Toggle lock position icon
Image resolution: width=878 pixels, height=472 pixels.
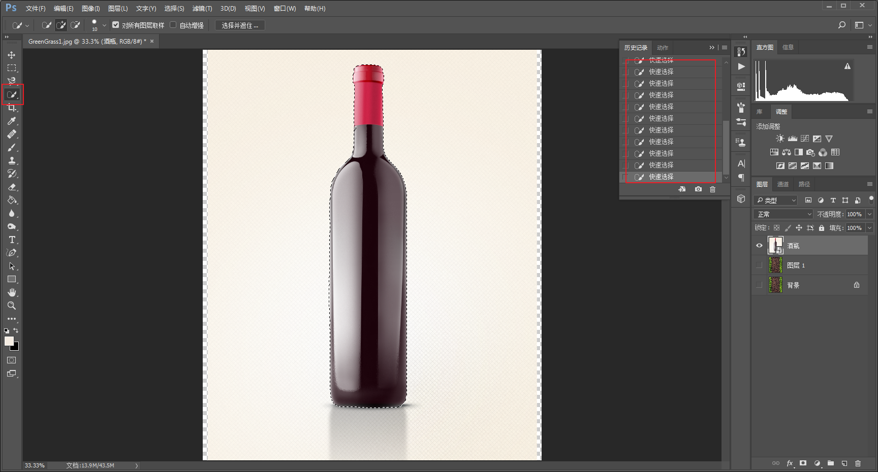pyautogui.click(x=799, y=228)
